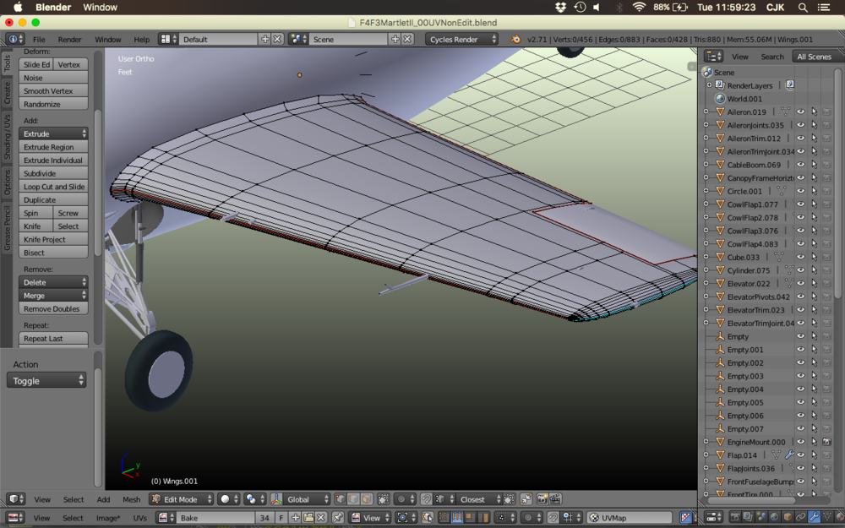
Task: Open the Render menu
Action: [x=69, y=40]
